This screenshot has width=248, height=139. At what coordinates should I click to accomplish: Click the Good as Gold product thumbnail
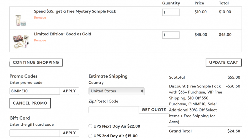coord(21,41)
